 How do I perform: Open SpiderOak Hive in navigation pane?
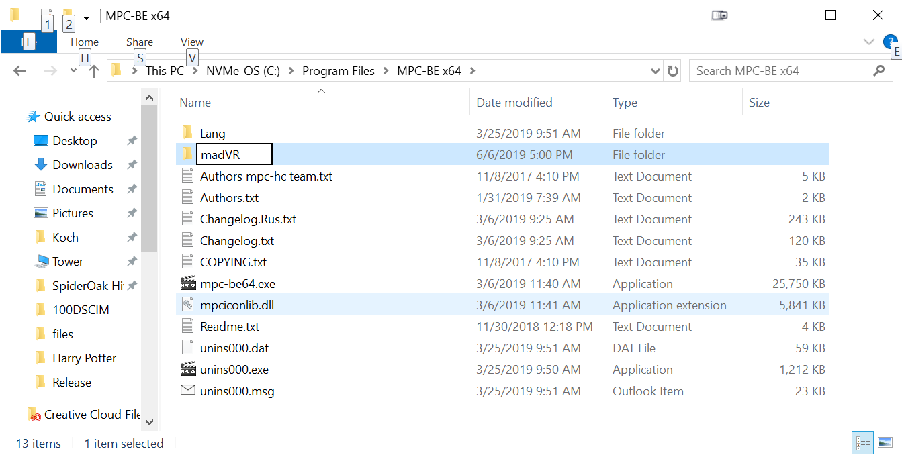click(x=88, y=286)
